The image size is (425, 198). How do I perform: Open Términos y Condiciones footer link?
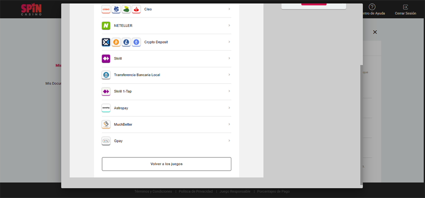pos(153,191)
